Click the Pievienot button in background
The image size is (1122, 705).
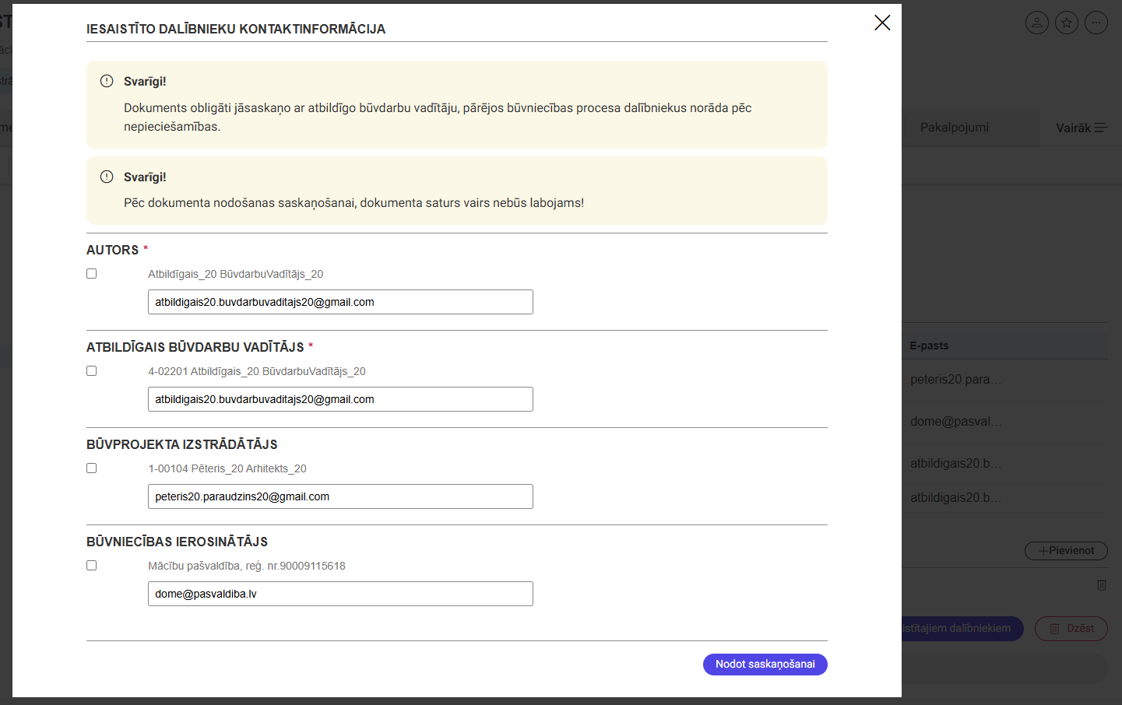click(x=1066, y=551)
